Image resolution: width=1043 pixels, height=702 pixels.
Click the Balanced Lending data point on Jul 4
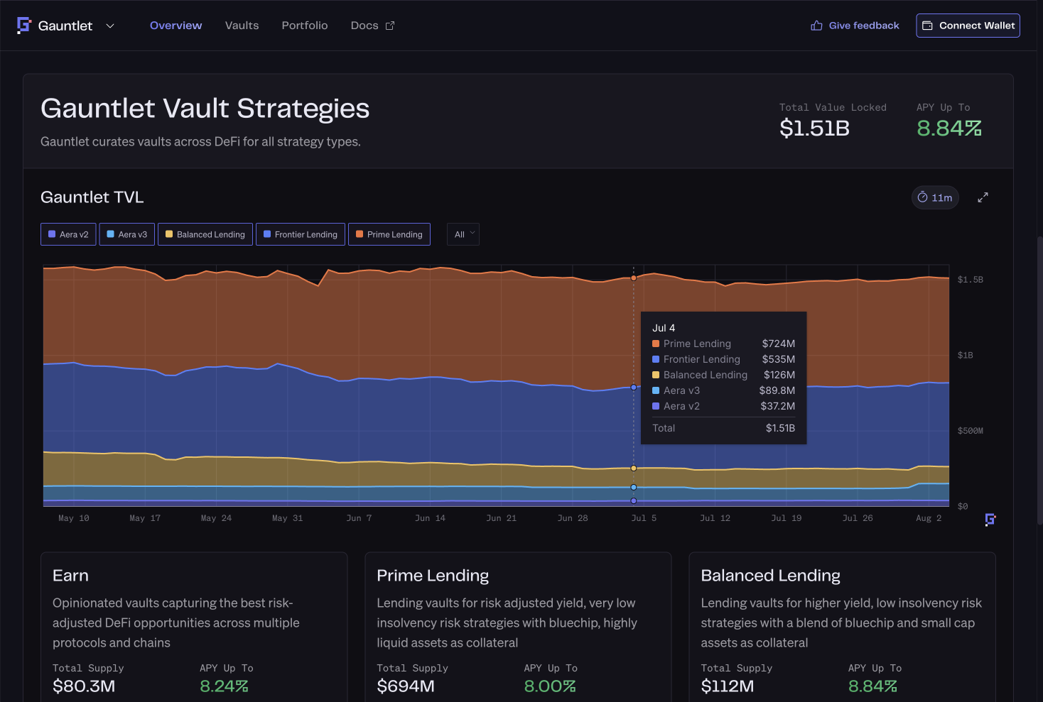pos(634,468)
